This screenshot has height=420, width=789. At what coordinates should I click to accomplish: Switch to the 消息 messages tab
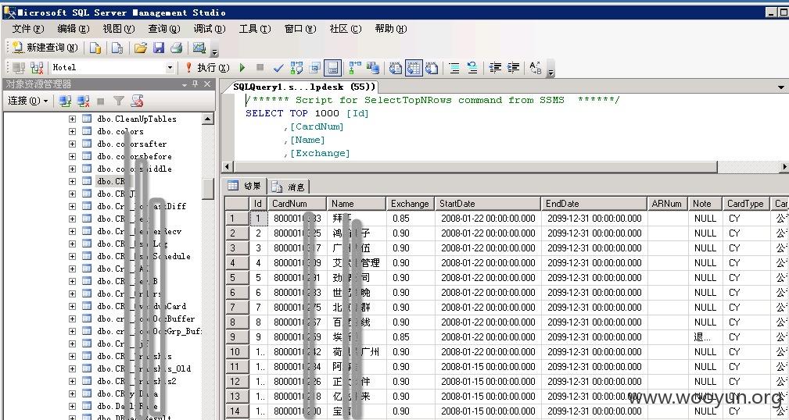click(289, 187)
